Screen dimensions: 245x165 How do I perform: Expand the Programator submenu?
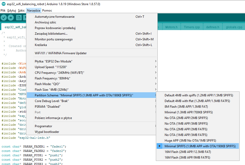click(x=92, y=126)
